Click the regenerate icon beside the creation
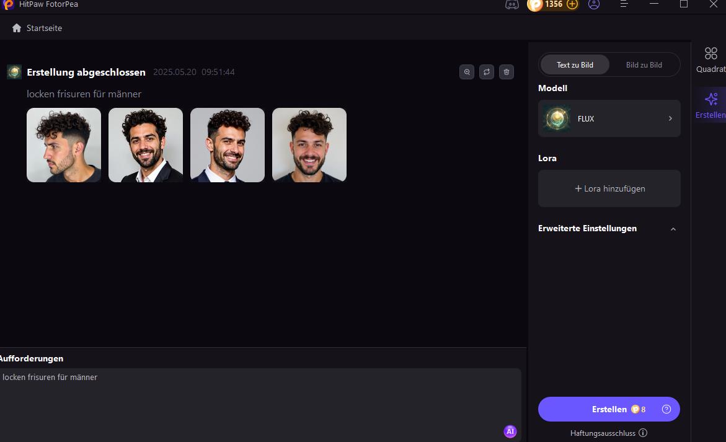The height and width of the screenshot is (442, 726). point(487,71)
